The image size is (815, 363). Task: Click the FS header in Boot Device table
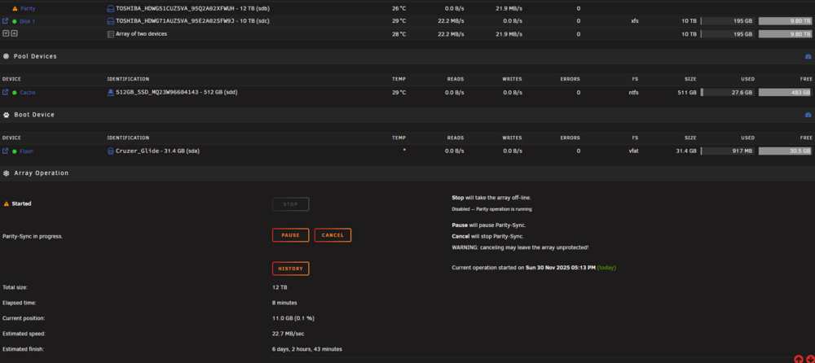[x=635, y=138]
